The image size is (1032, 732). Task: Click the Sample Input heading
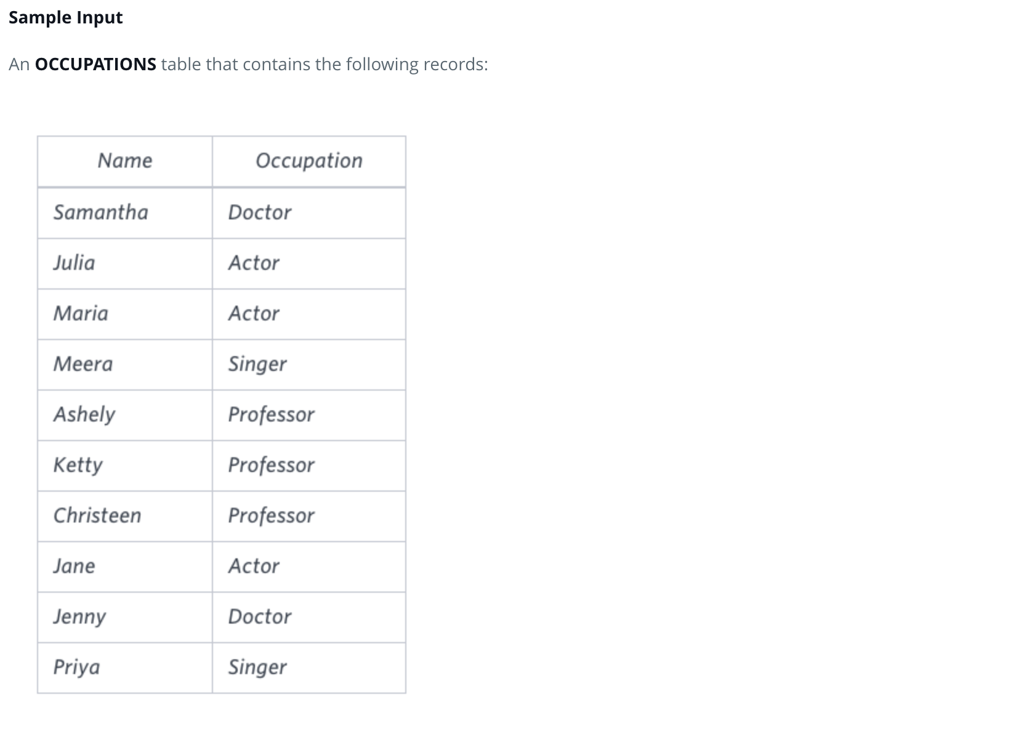click(x=66, y=18)
